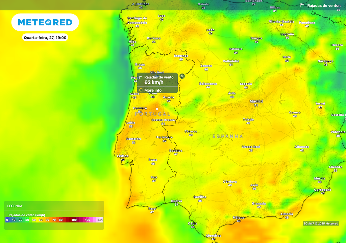Click Algeciras label

214,236
